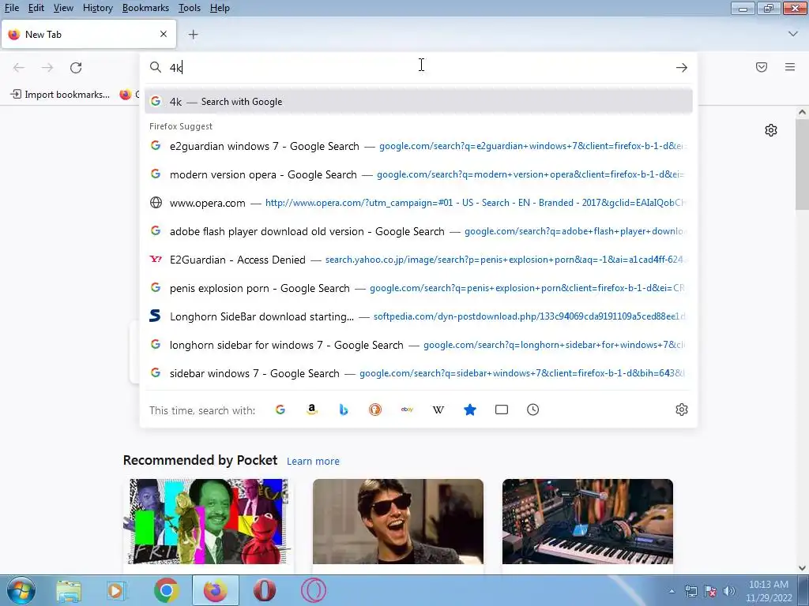The height and width of the screenshot is (606, 809).
Task: Close the New Tab tab
Action: (164, 34)
